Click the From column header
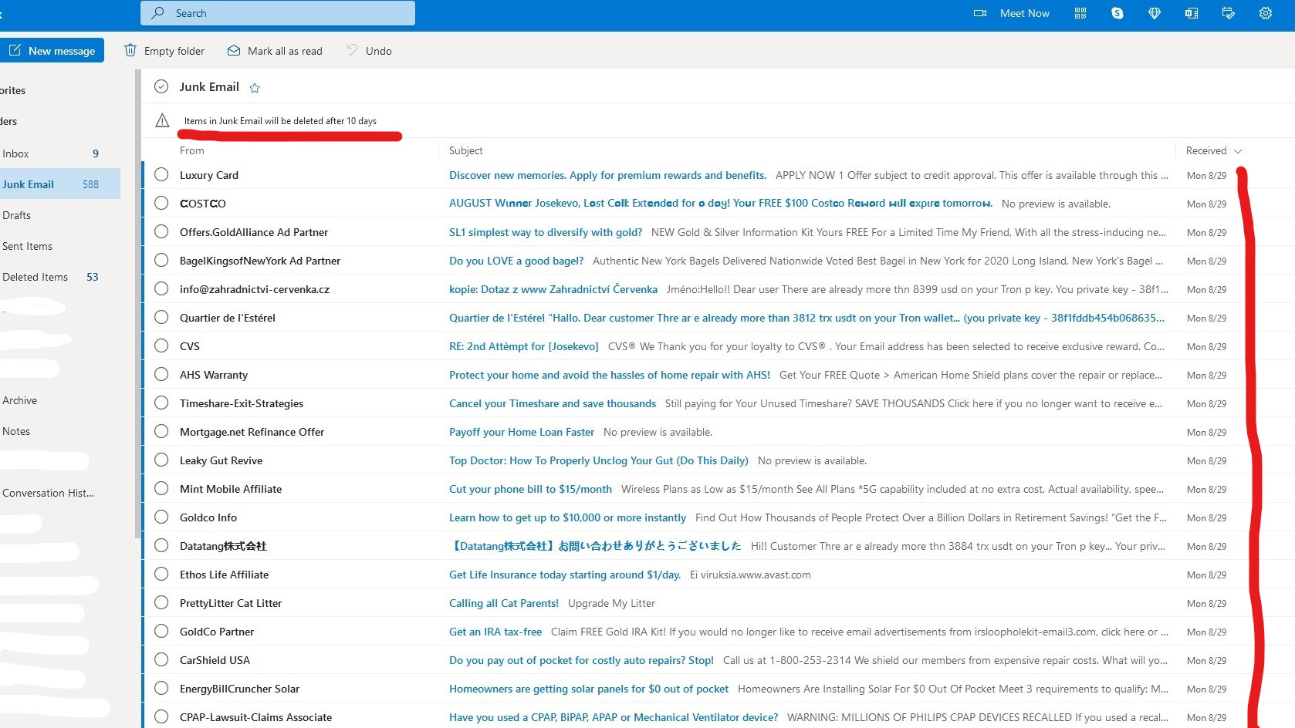The image size is (1295, 728). tap(192, 150)
